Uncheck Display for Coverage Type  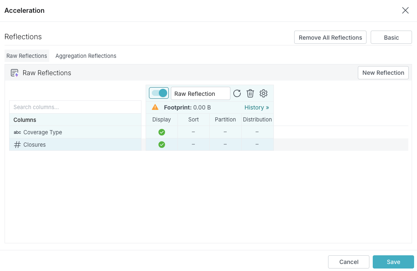(x=162, y=132)
